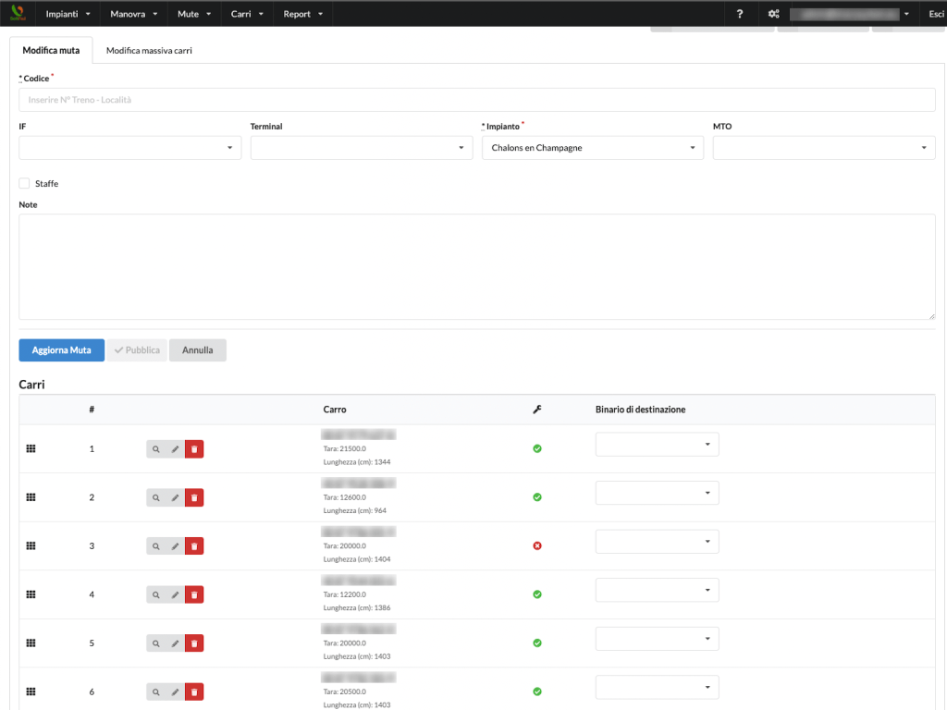Screen dimensions: 947x710
Task: Switch to Modifica massiva carri tab
Action: coord(149,51)
